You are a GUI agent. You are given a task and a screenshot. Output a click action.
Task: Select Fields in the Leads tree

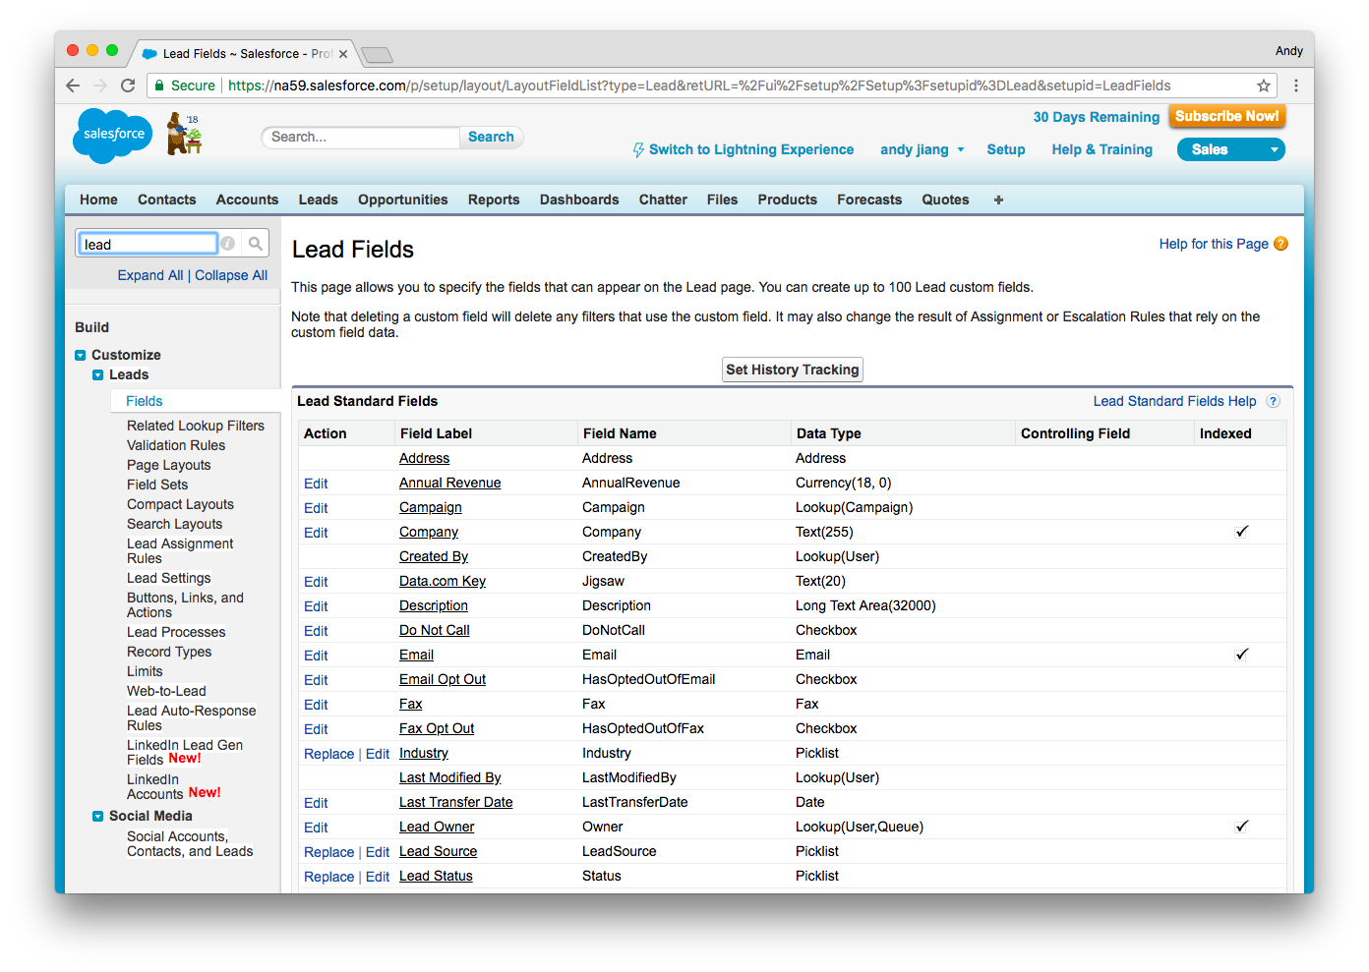(145, 401)
